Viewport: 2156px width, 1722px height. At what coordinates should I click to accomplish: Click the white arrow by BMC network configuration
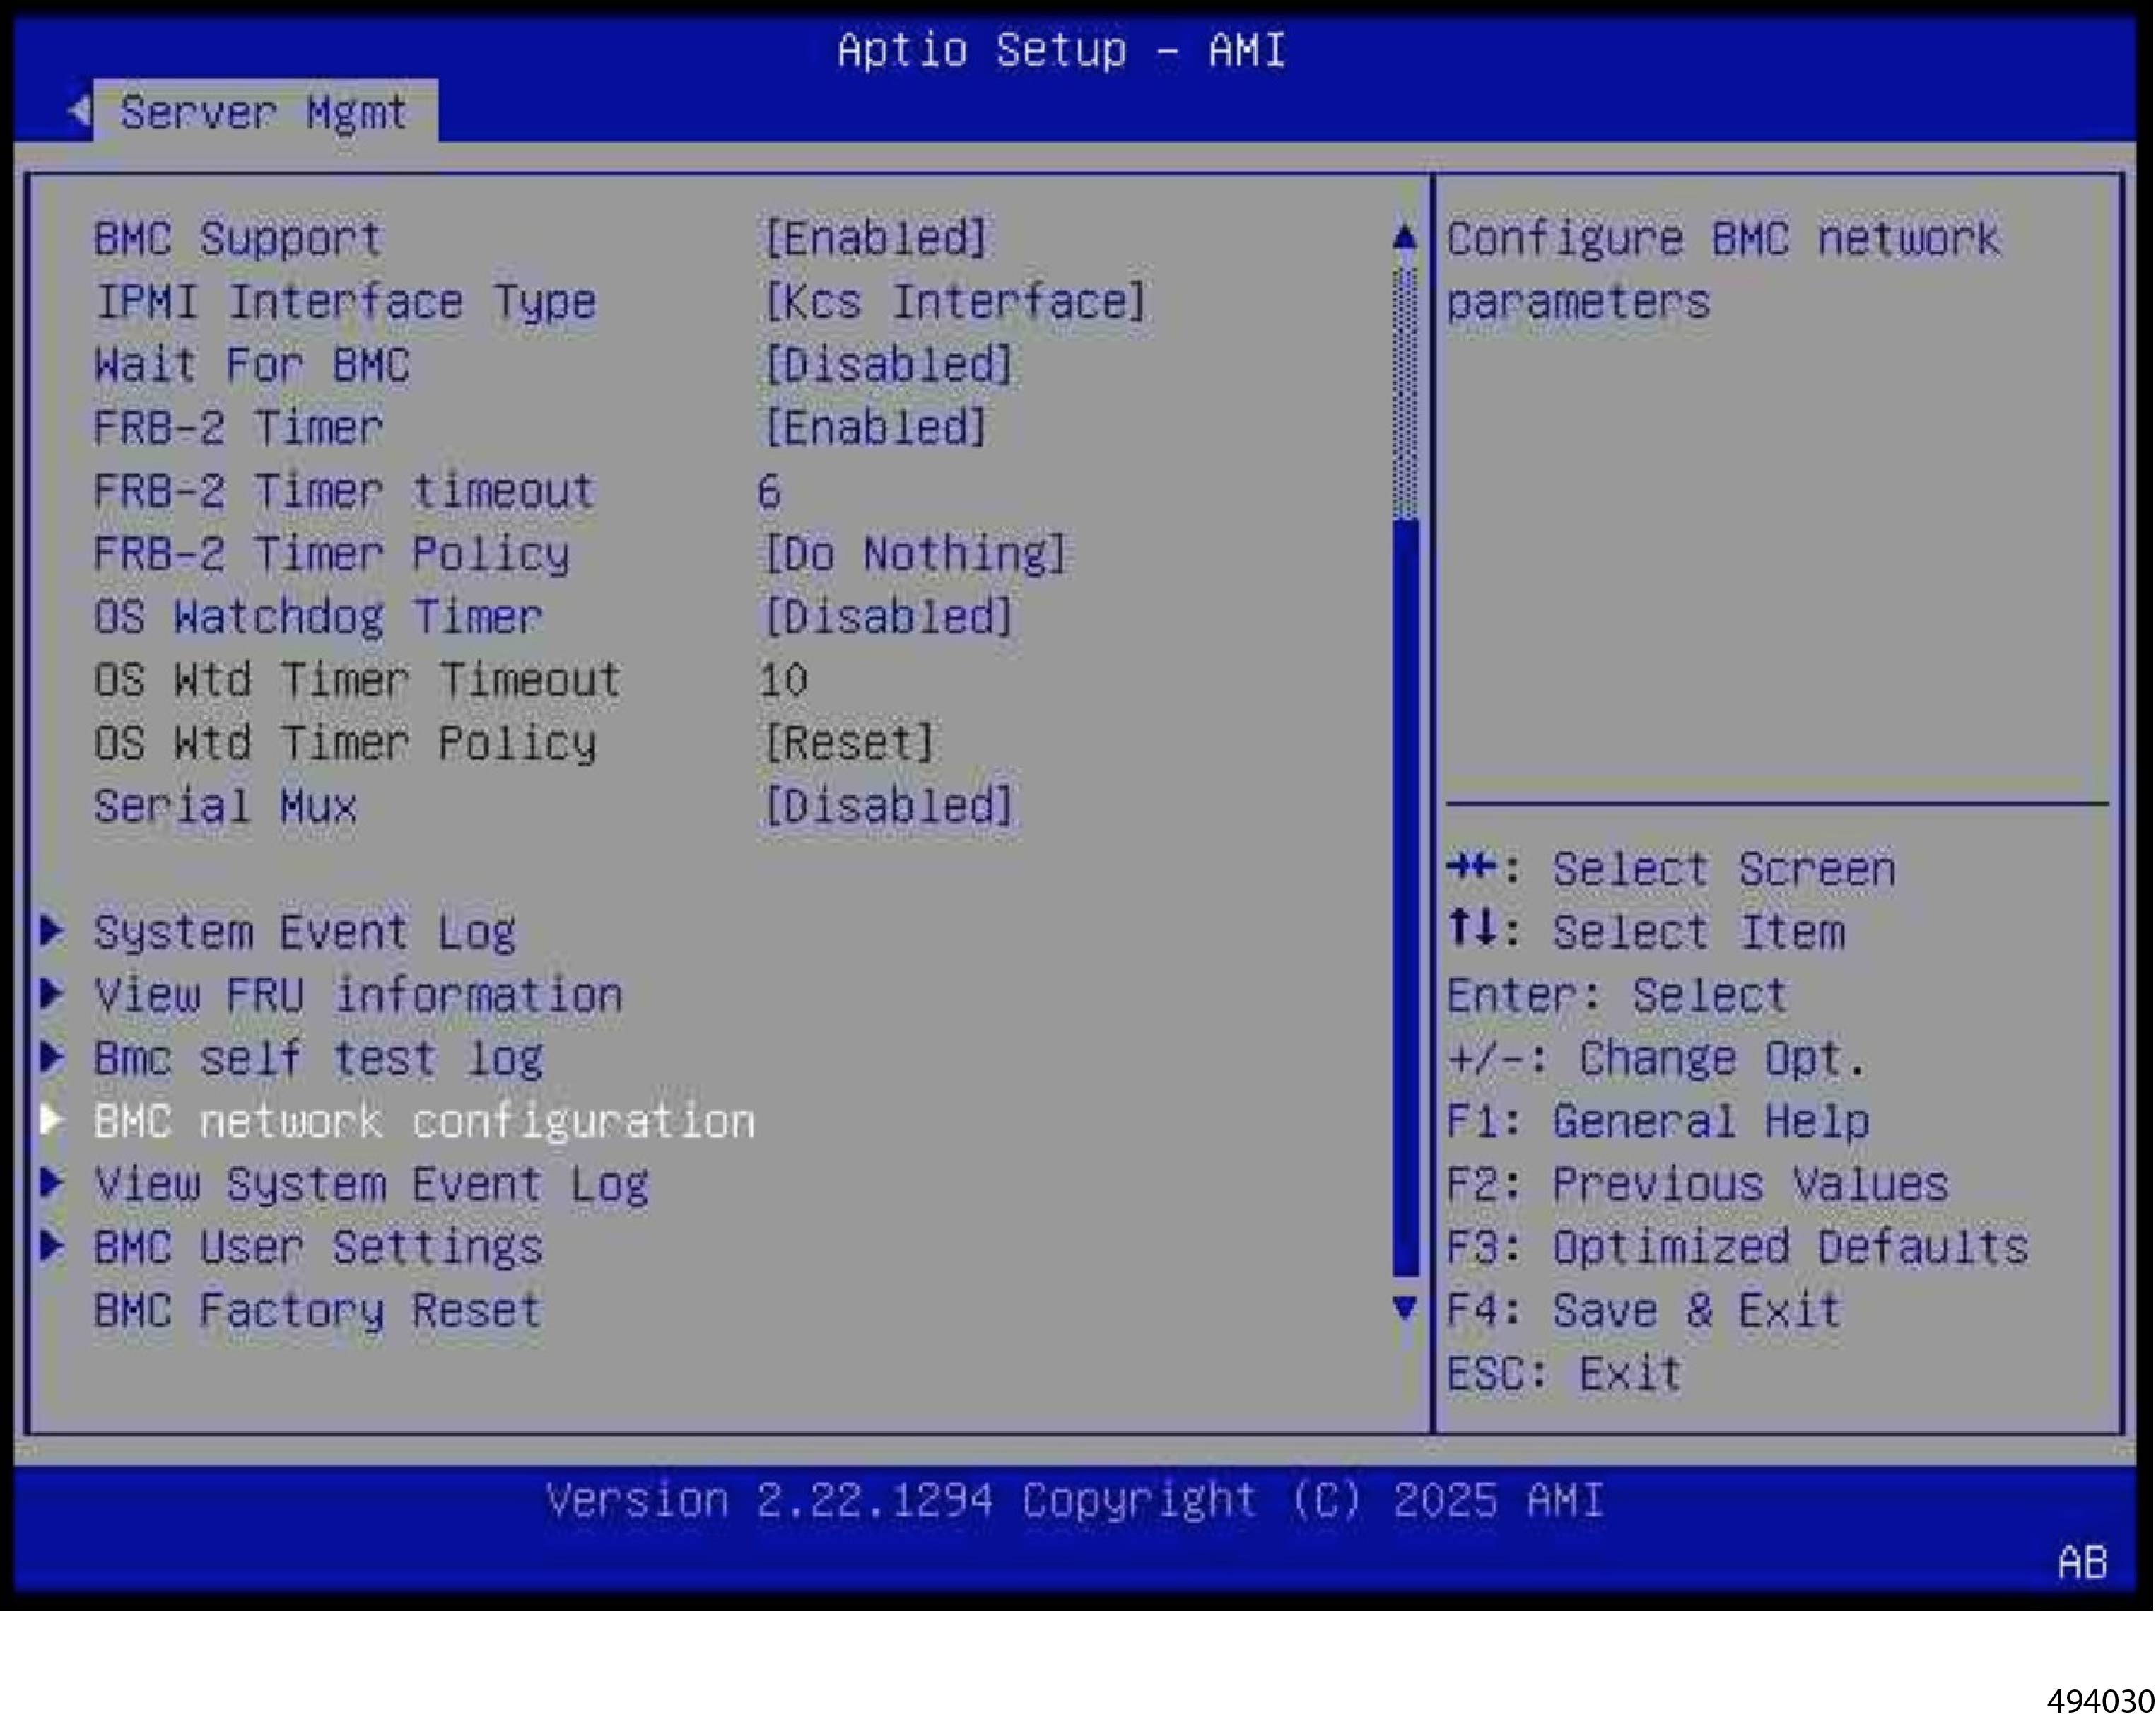(x=52, y=1120)
